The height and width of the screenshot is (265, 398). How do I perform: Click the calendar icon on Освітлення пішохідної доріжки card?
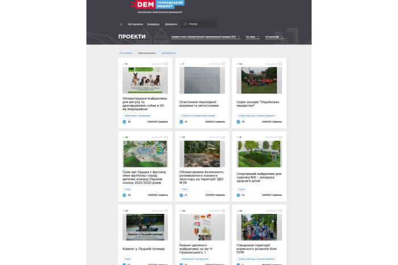[x=223, y=64]
